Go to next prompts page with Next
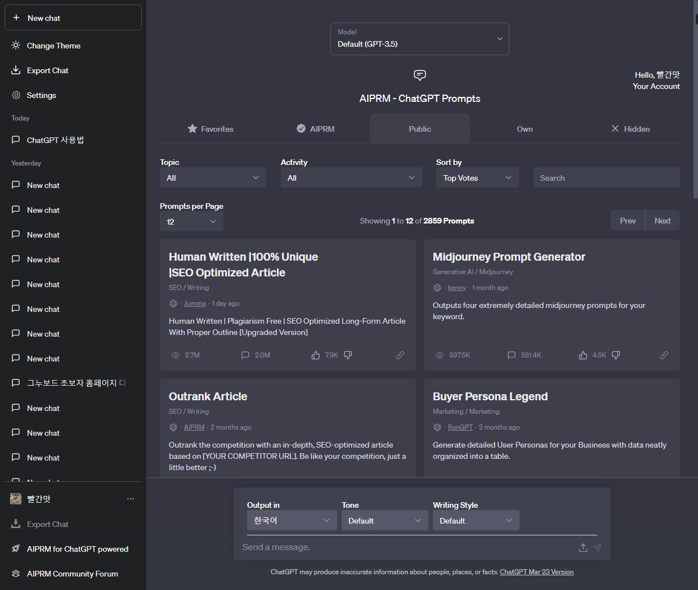The height and width of the screenshot is (590, 698). pos(663,221)
